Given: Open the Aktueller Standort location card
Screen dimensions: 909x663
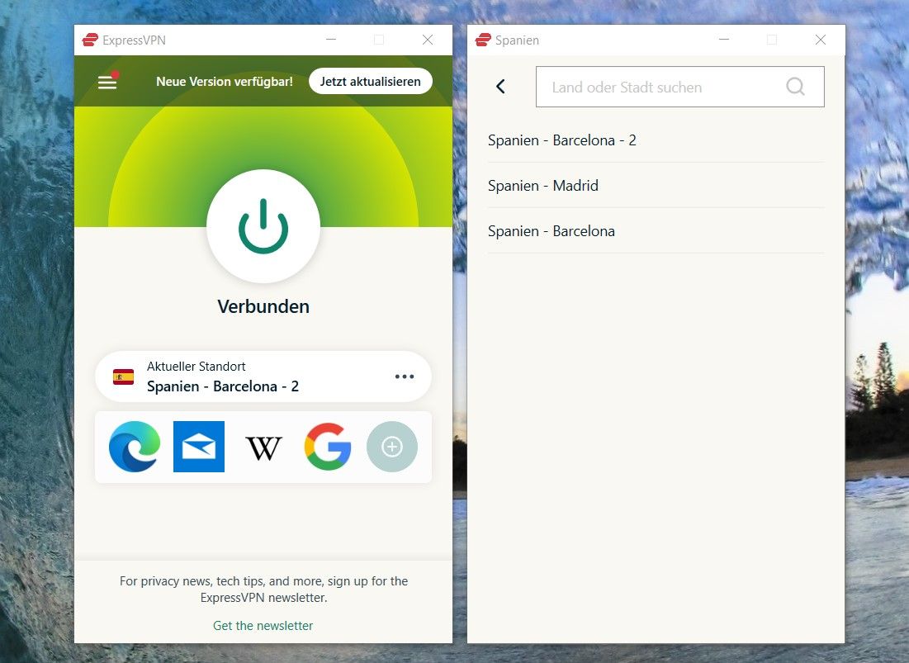Looking at the screenshot, I should point(263,376).
